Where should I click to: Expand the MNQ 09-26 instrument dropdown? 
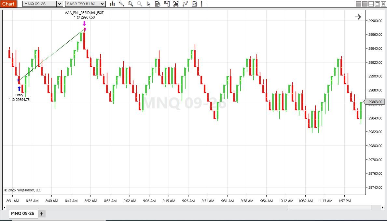60,4
